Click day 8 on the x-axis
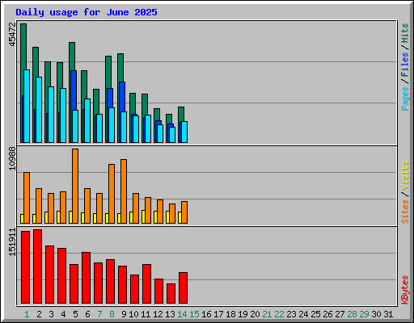The image size is (414, 323). coord(112,314)
